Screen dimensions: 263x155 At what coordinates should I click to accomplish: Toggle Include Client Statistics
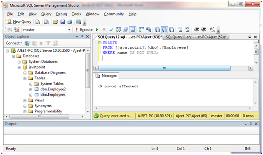tap(148, 30)
